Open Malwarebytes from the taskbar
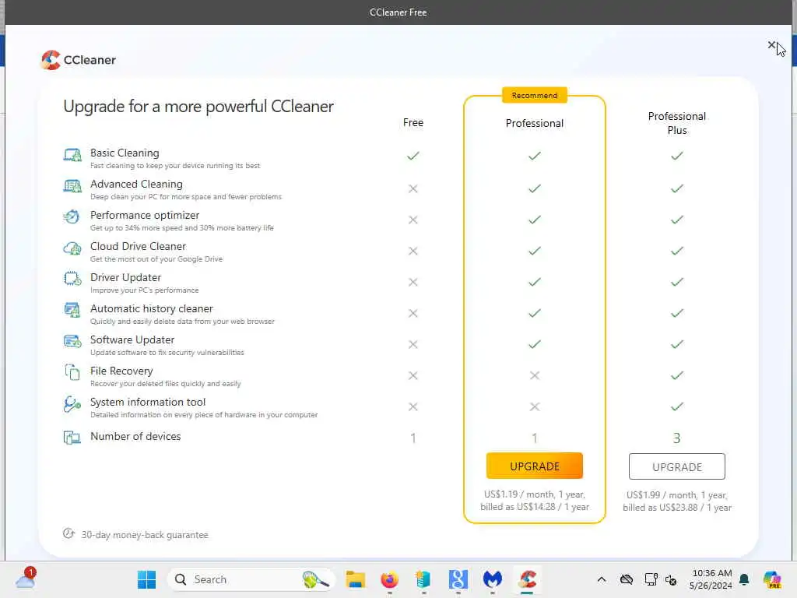 click(x=492, y=579)
